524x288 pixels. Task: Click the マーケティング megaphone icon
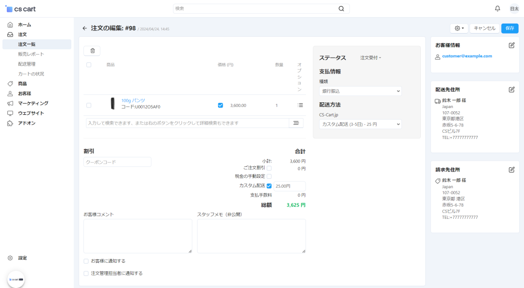(10, 103)
